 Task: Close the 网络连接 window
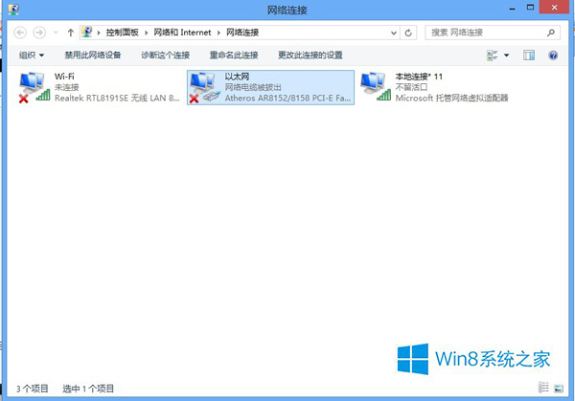554,8
